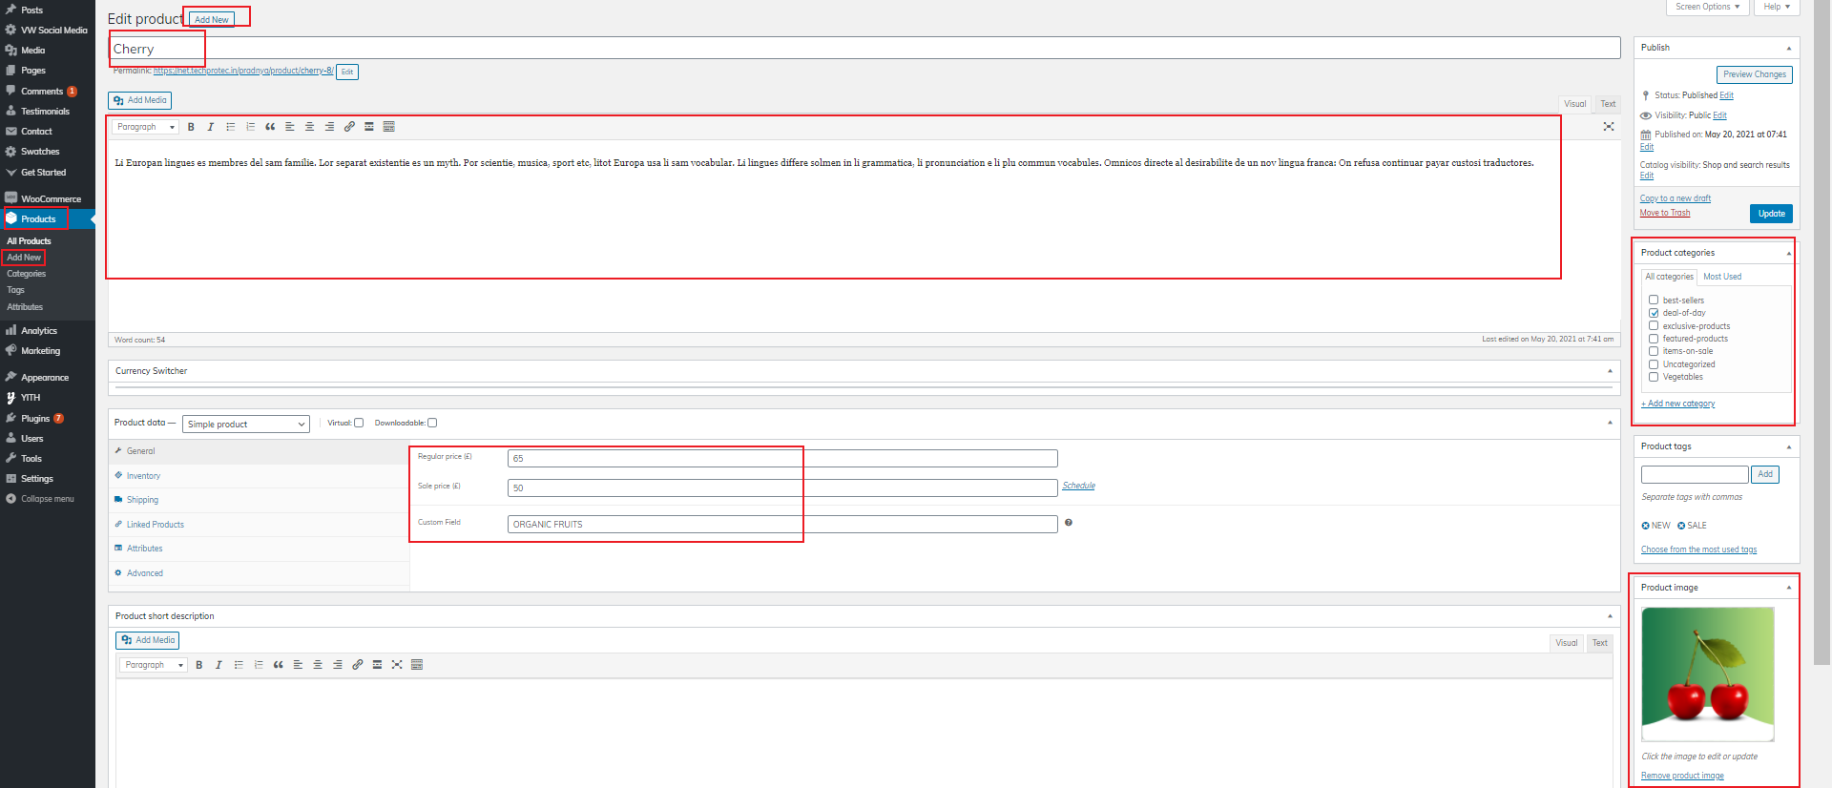This screenshot has height=788, width=1832.
Task: Open help tooltip beside Custom Field
Action: point(1069,523)
